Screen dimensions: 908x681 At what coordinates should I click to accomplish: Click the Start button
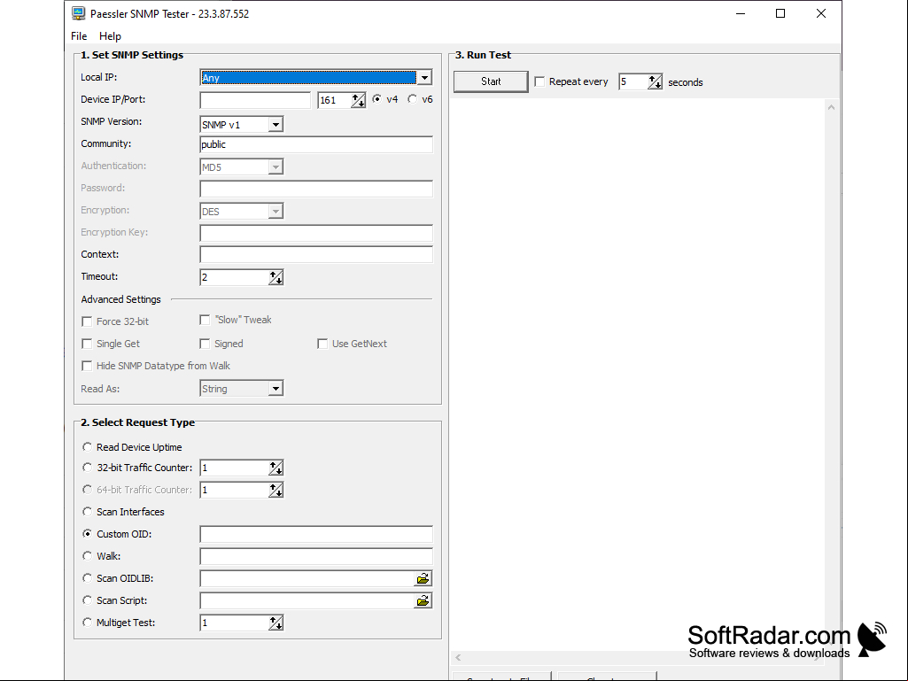[491, 81]
